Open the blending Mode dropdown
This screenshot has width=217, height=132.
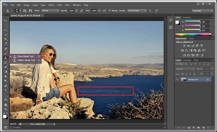click(x=50, y=11)
